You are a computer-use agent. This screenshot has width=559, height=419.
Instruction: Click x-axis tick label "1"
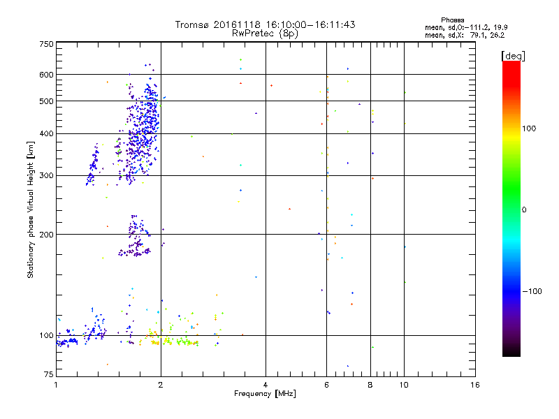[56, 385]
